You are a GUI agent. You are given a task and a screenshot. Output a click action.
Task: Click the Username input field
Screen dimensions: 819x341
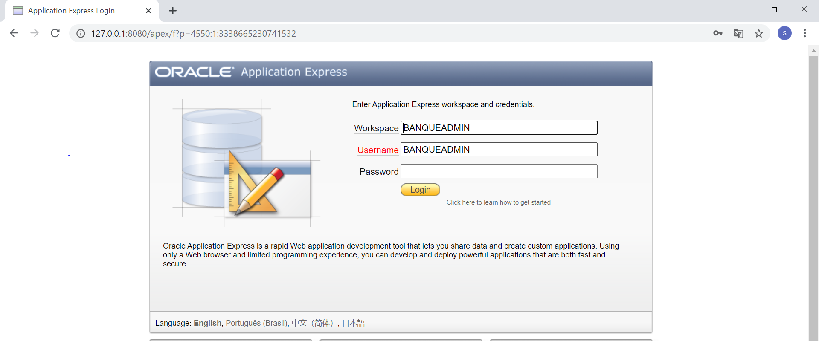[x=499, y=150]
